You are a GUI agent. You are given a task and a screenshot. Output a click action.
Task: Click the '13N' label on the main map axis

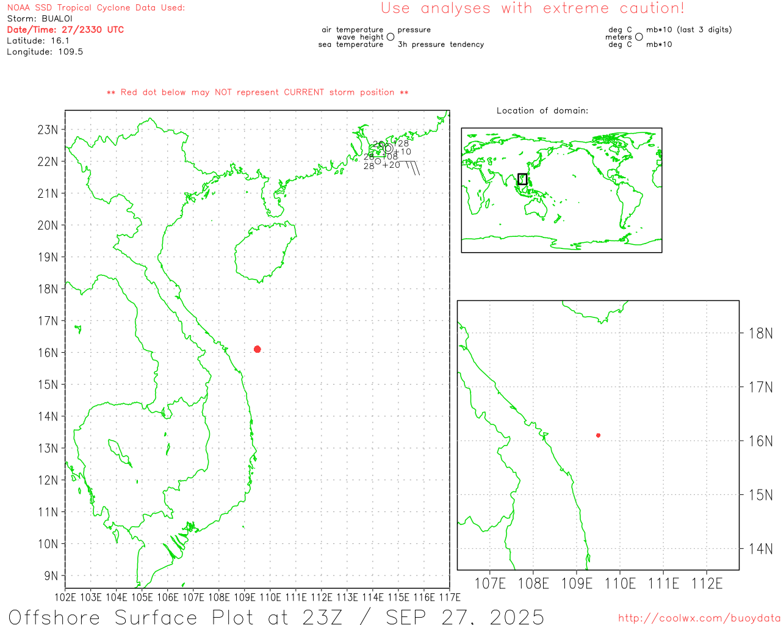48,448
